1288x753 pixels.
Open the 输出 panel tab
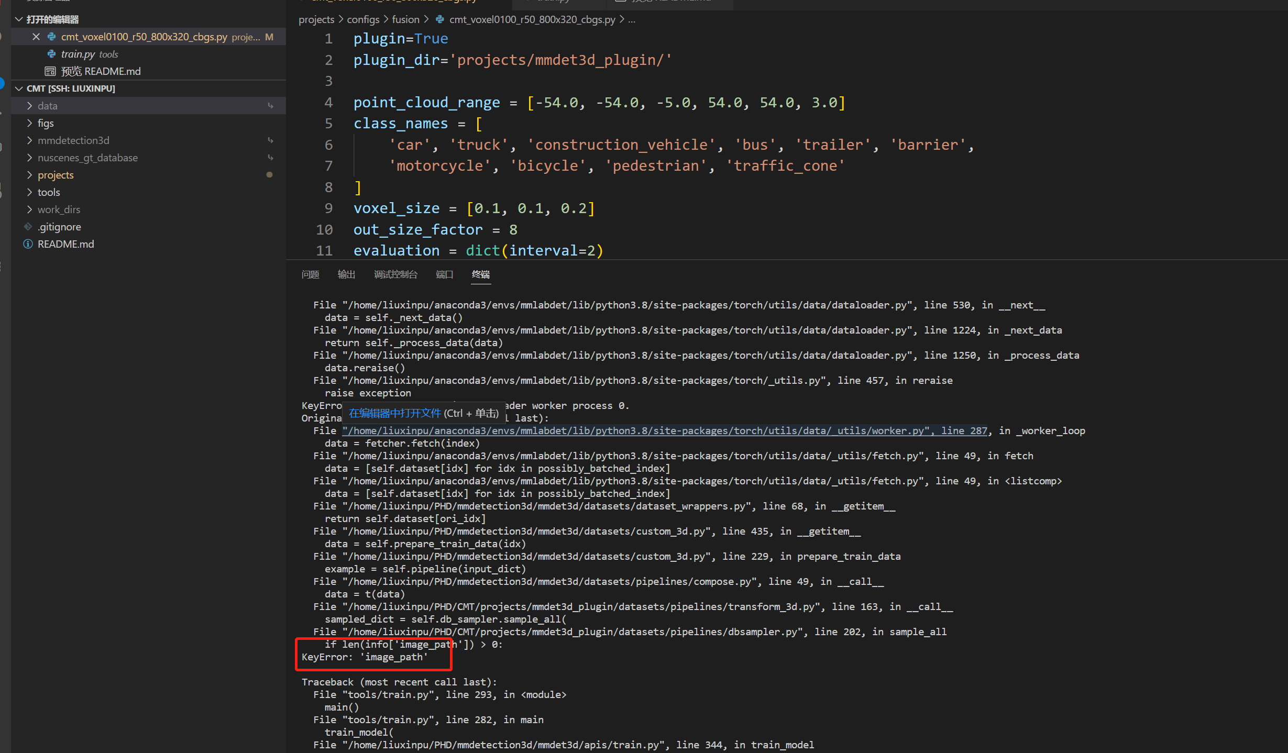[346, 274]
